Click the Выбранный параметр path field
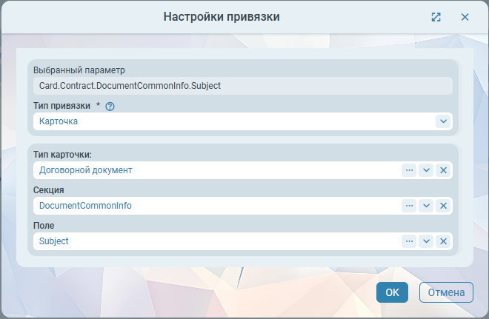 pos(242,85)
